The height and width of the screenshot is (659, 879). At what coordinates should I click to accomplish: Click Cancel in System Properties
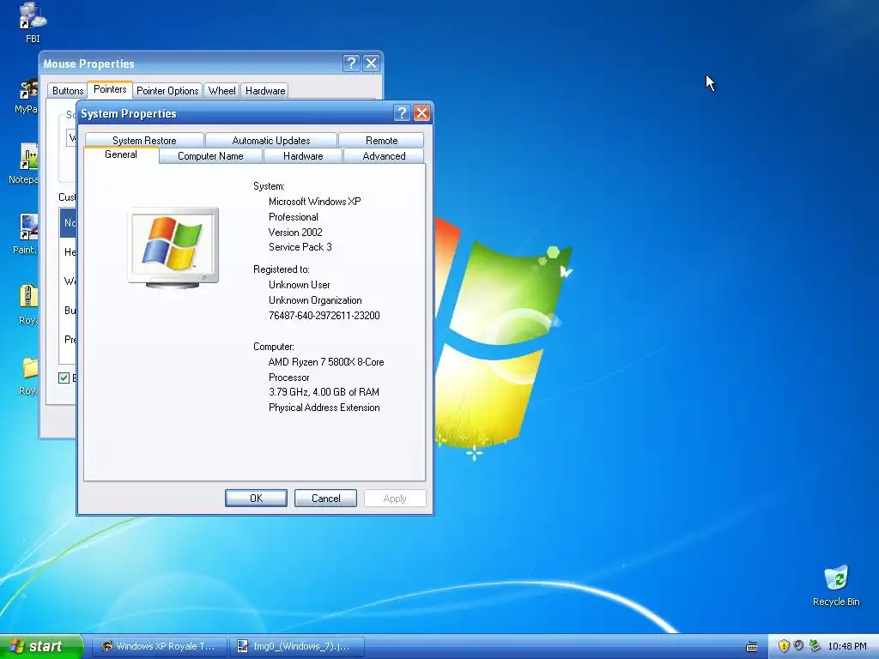pyautogui.click(x=325, y=499)
